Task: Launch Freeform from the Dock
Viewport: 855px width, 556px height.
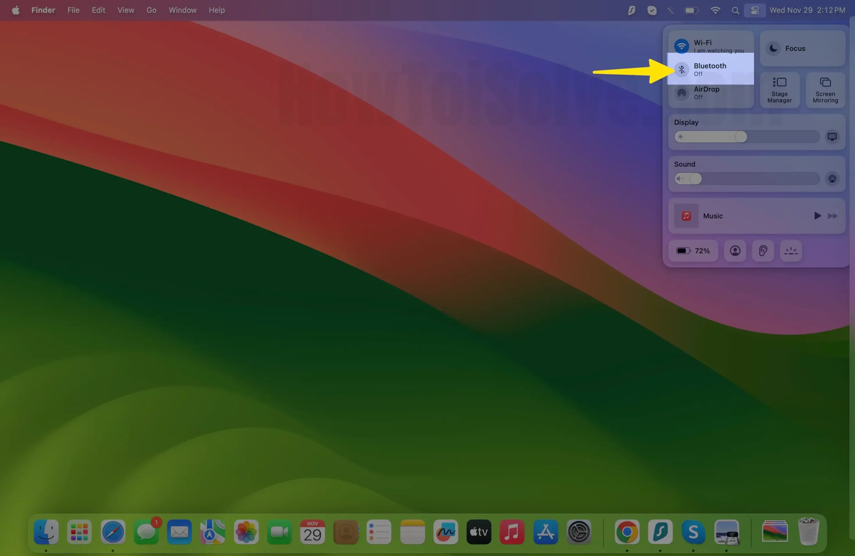Action: 446,532
